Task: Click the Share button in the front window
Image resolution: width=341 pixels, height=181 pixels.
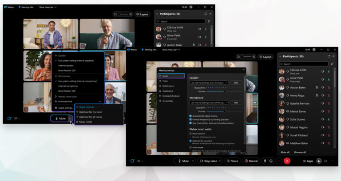Action: click(232, 161)
